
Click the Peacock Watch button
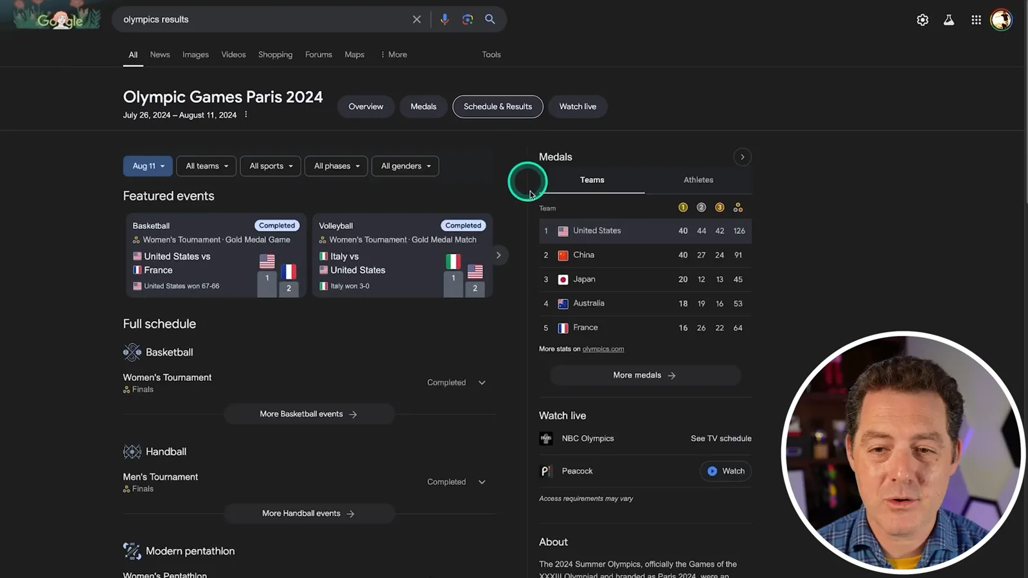725,471
